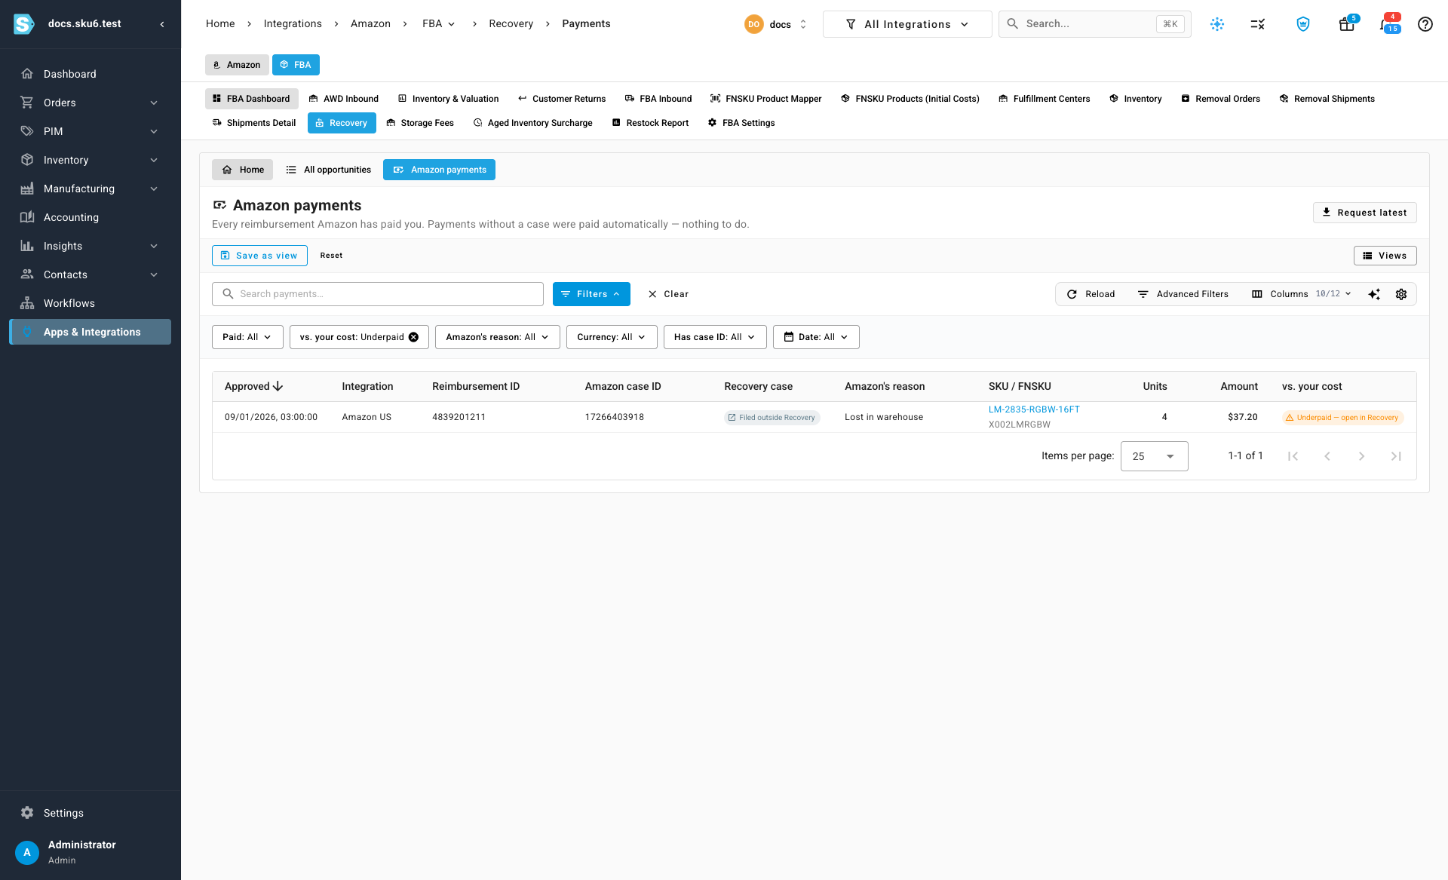Click the orange DO docs avatar
Viewport: 1448px width, 880px height.
click(x=753, y=24)
